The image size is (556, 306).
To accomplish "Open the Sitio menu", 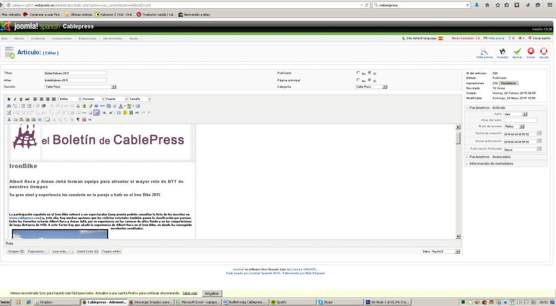I will coord(4,38).
